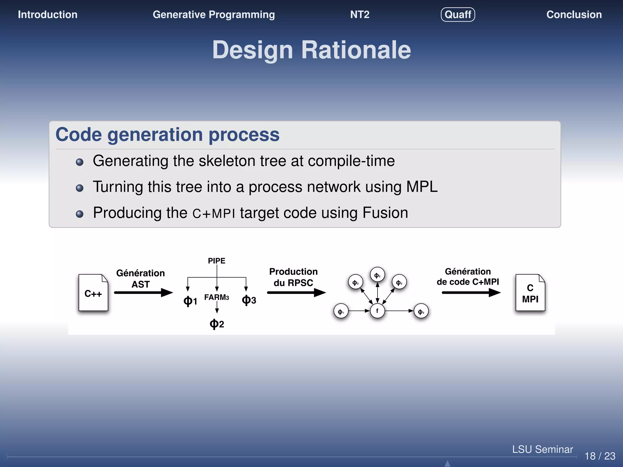Viewport: 623px width, 467px height.
Task: Click the Φ1 circle node in network
Action: tap(341, 311)
